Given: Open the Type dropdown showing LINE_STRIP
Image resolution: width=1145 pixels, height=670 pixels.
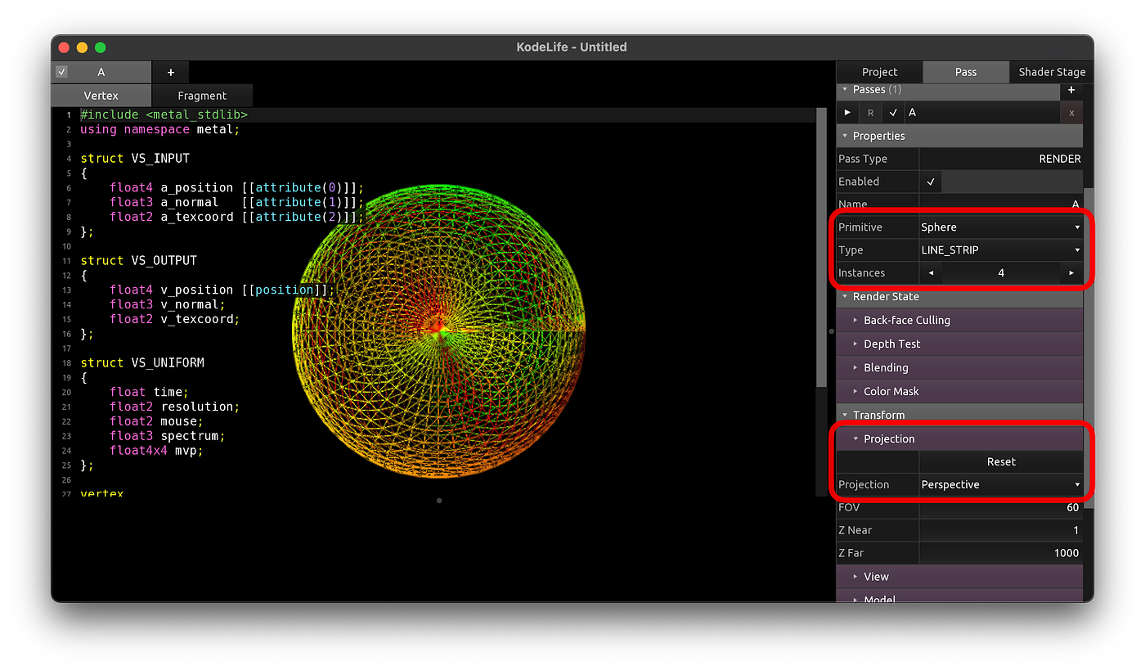Looking at the screenshot, I should (x=1000, y=250).
